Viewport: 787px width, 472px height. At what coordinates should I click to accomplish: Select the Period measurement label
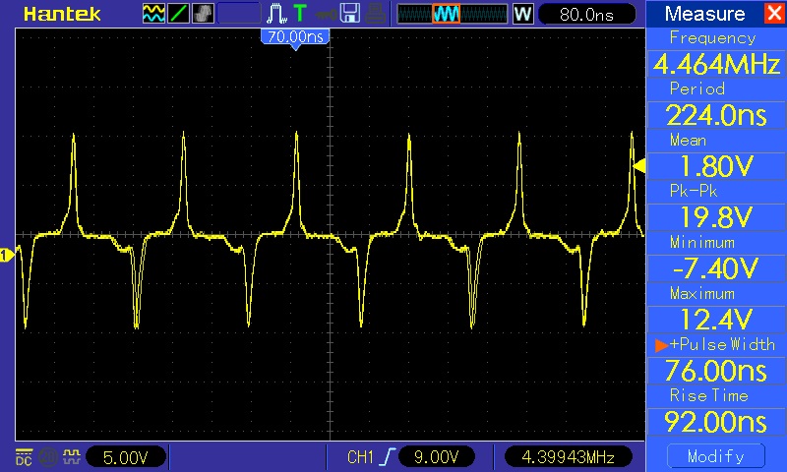point(697,88)
